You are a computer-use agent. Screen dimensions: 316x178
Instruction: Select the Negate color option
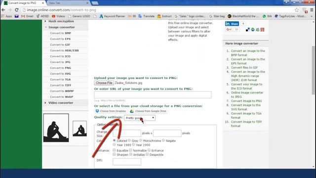pyautogui.click(x=163, y=140)
